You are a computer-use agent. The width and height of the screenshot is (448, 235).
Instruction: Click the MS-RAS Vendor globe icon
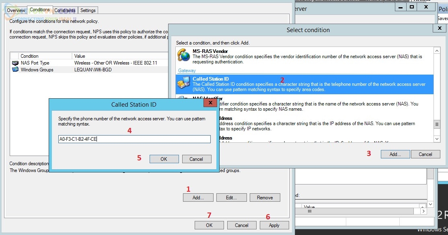(x=184, y=56)
